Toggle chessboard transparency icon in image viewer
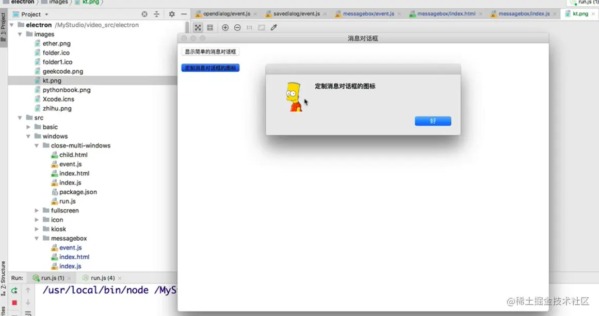Viewport: 599px width, 316px height. pos(198,27)
